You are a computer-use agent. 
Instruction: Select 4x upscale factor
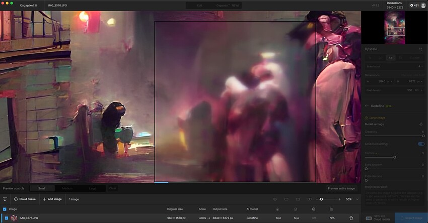(x=390, y=58)
